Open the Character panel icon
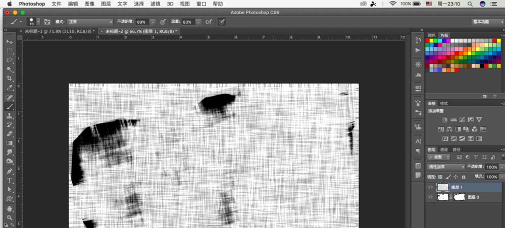 [x=418, y=141]
